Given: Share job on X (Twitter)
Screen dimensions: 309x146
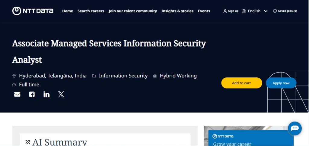Looking at the screenshot, I should pyautogui.click(x=61, y=95).
